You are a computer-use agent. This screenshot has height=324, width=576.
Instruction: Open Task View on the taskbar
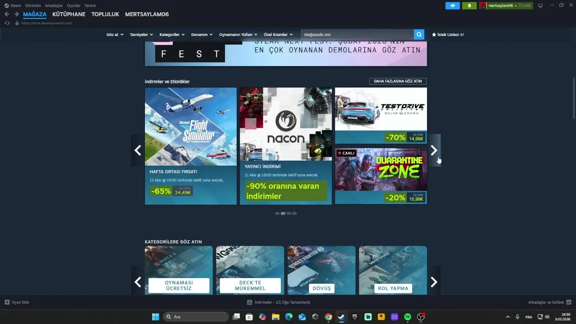point(236,317)
